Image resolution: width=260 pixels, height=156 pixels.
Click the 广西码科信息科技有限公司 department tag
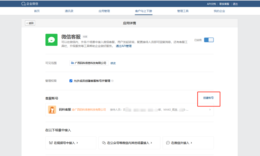[89, 63]
